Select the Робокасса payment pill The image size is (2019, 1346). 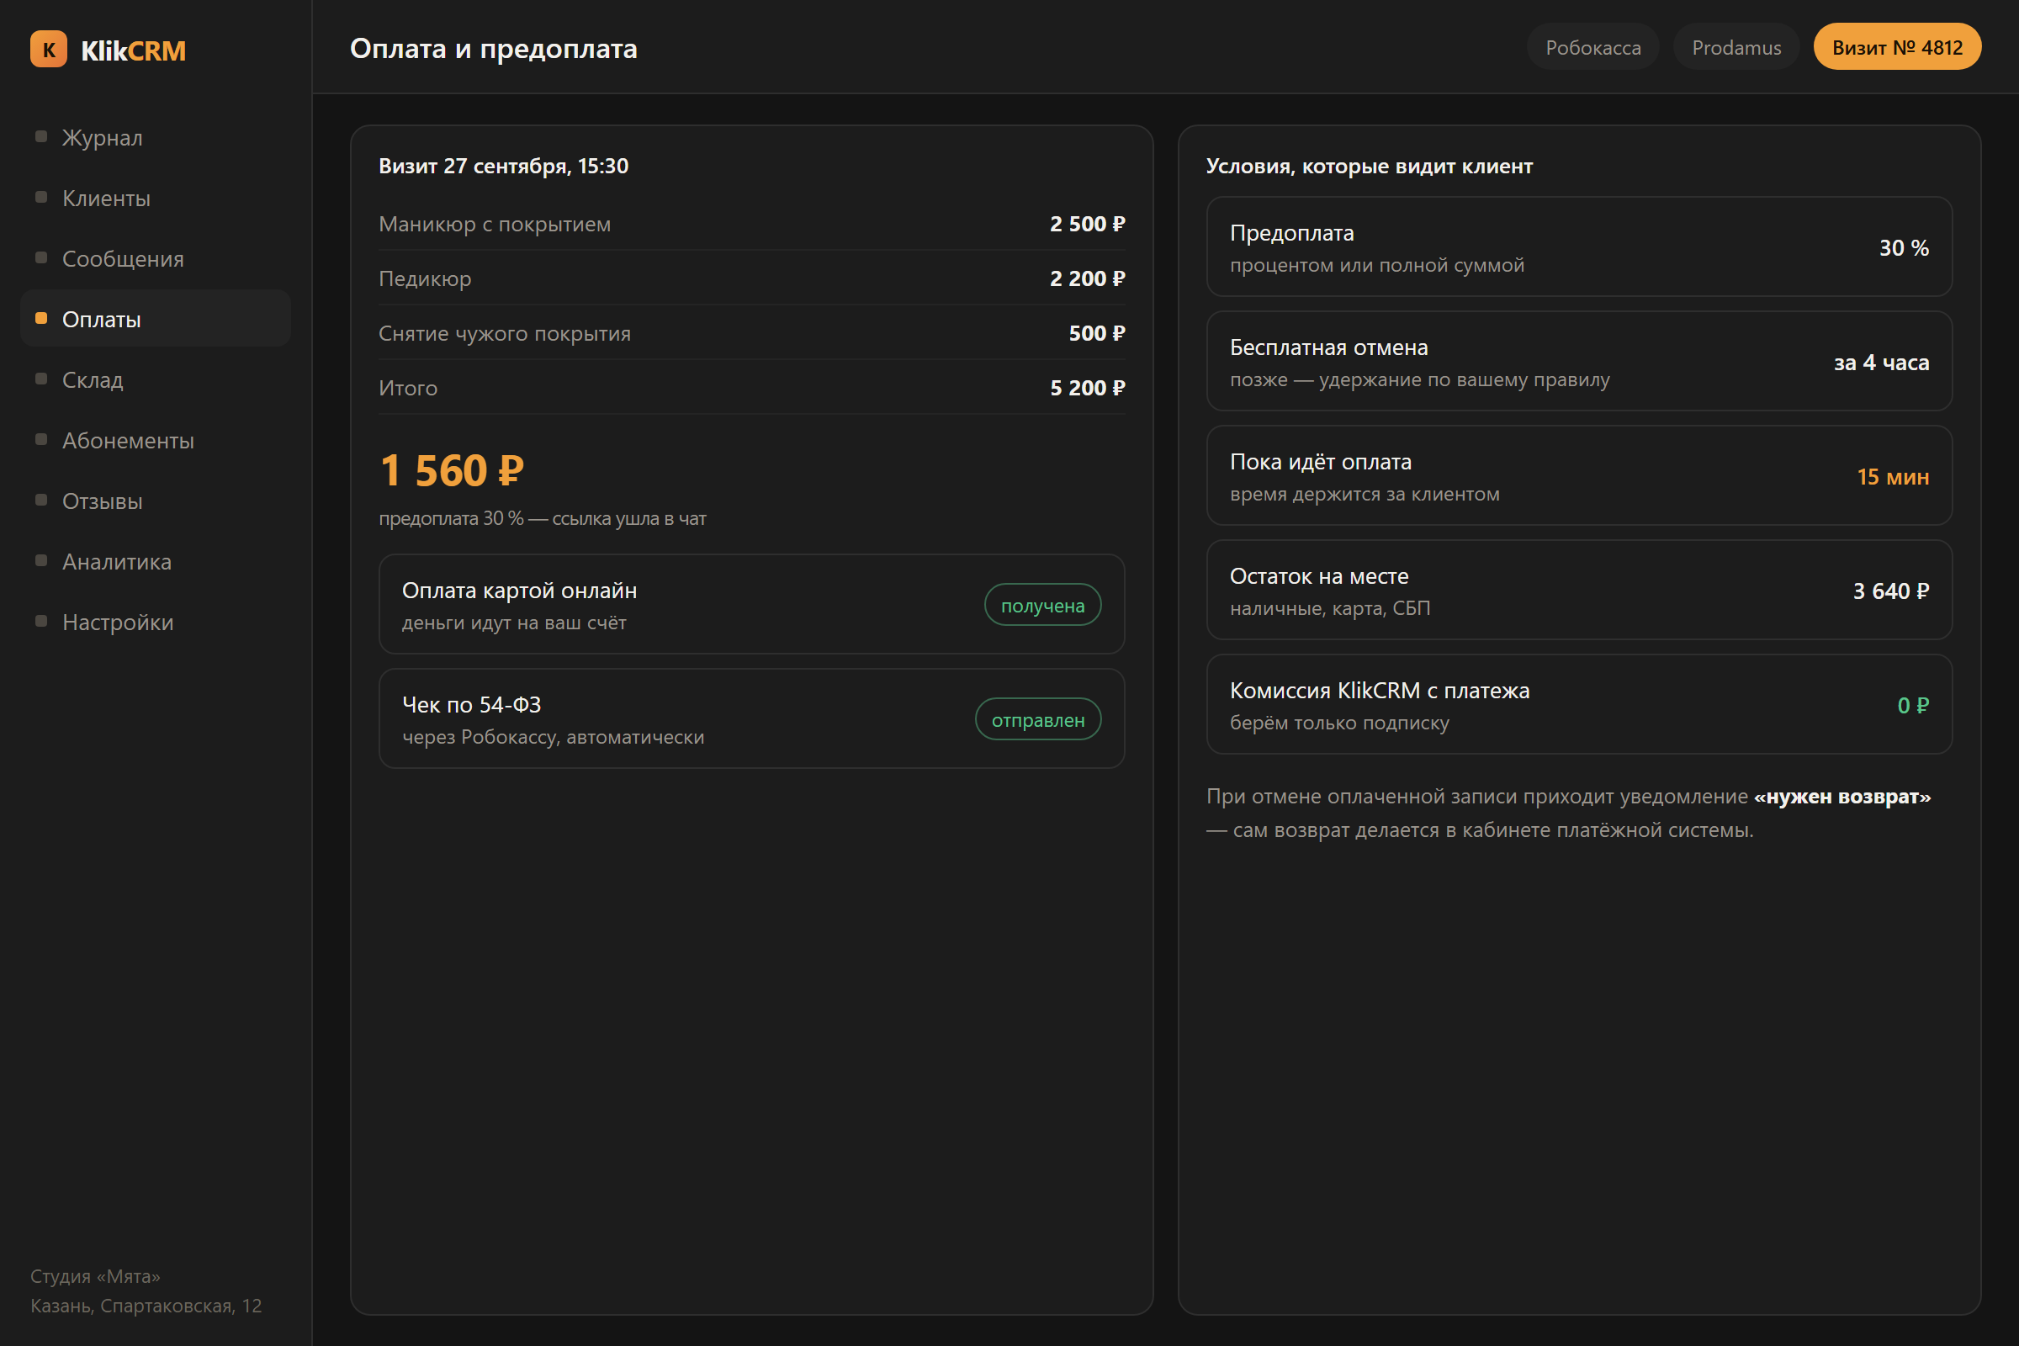1592,47
